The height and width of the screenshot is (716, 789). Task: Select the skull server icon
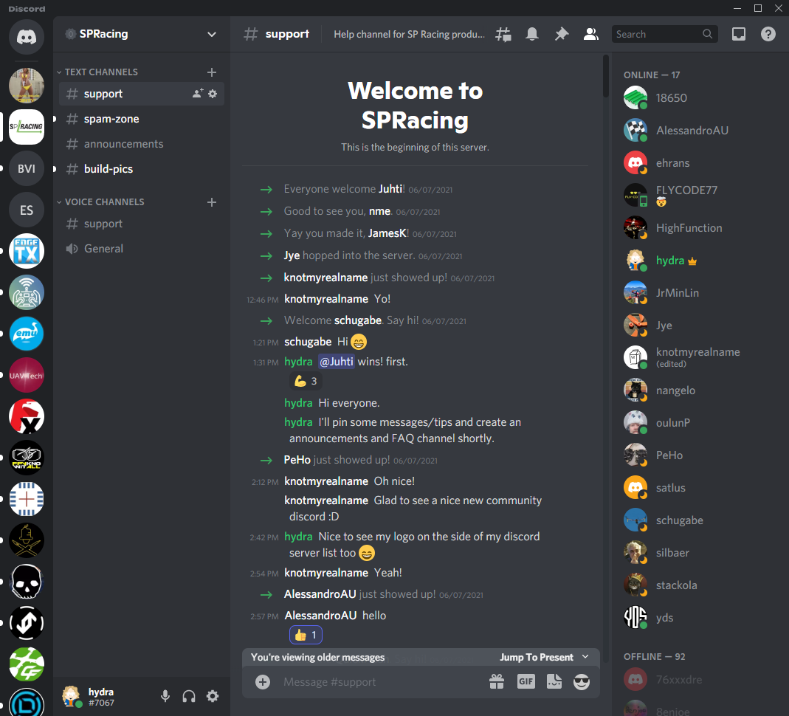[26, 582]
